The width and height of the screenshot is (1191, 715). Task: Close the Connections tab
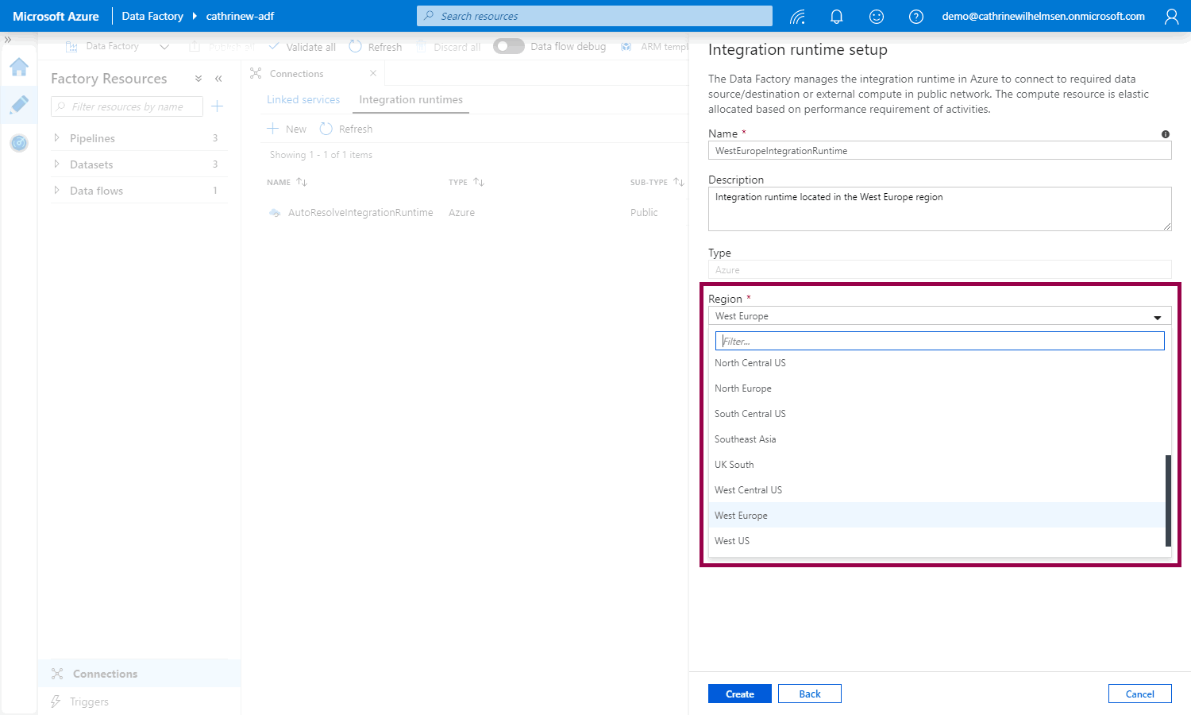pyautogui.click(x=373, y=74)
